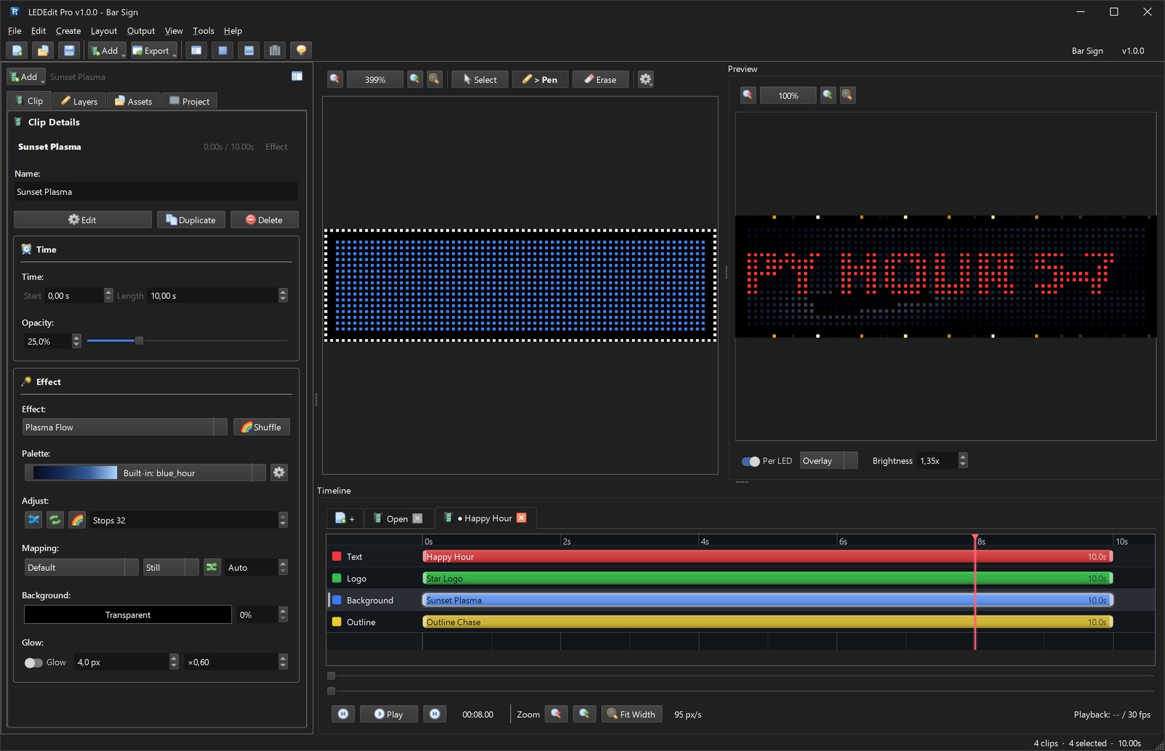Switch to the Project tab
1165x751 pixels.
pos(189,101)
